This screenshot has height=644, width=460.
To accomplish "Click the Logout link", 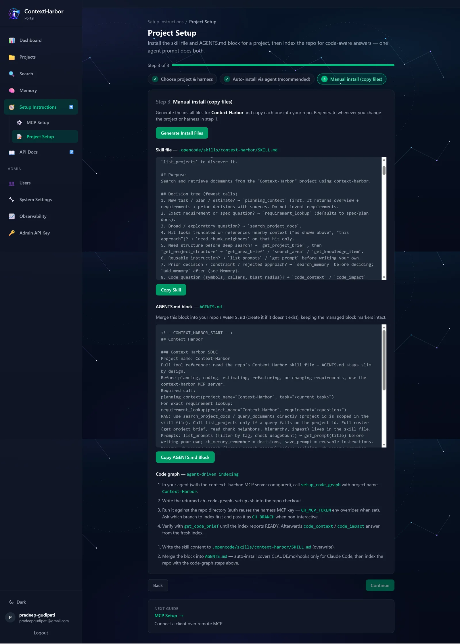I will 41,633.
